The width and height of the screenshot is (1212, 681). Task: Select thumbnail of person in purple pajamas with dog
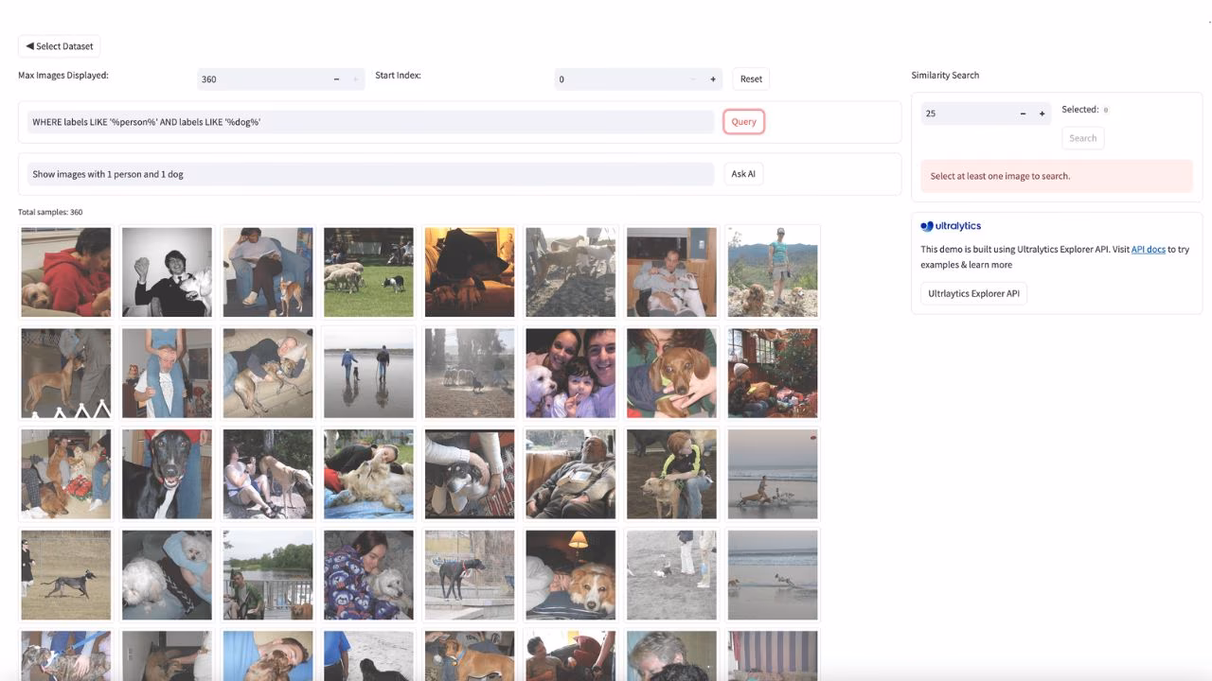[368, 575]
